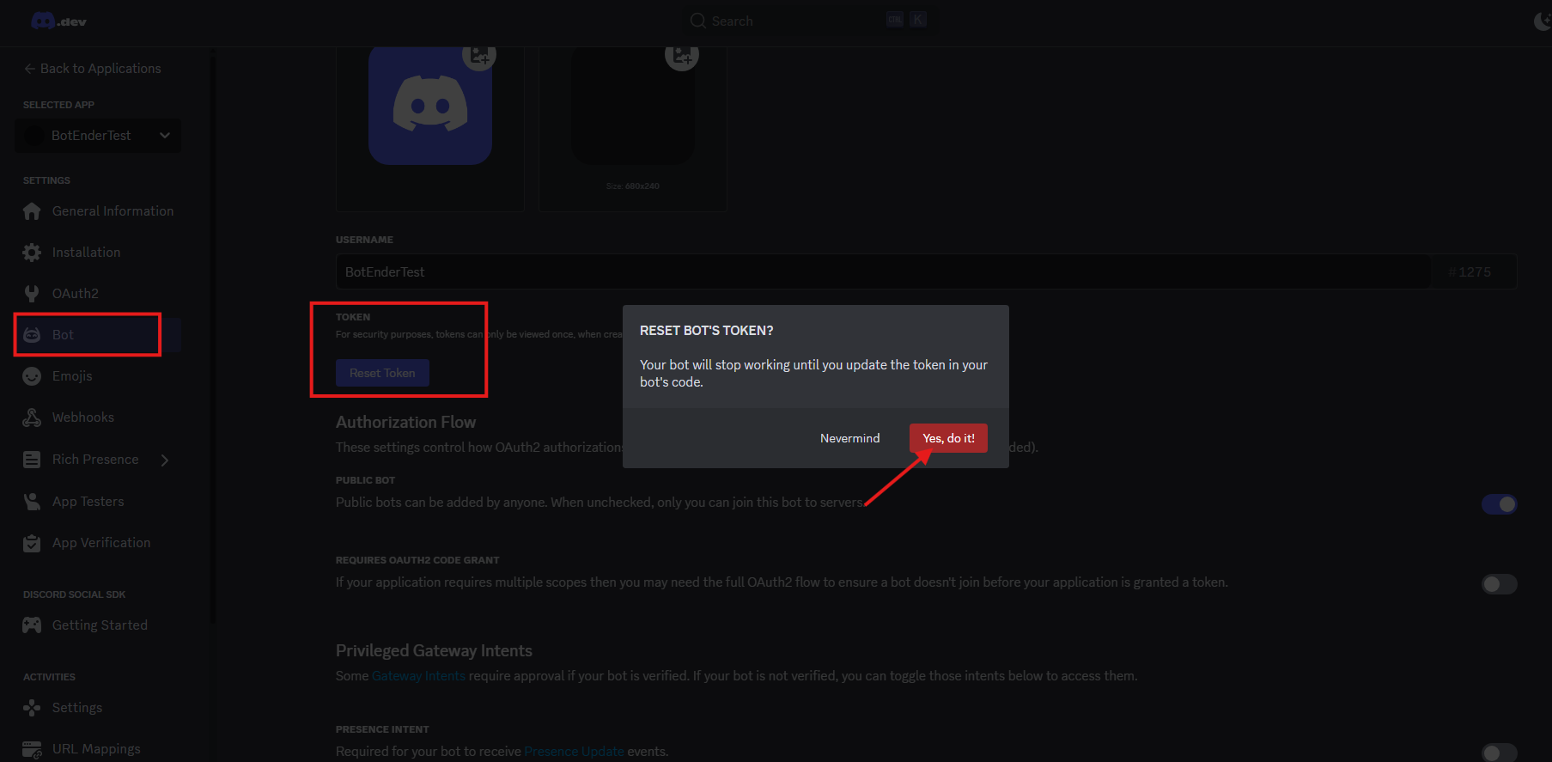Click the OAuth2 wrench icon
1552x762 pixels.
(x=32, y=294)
